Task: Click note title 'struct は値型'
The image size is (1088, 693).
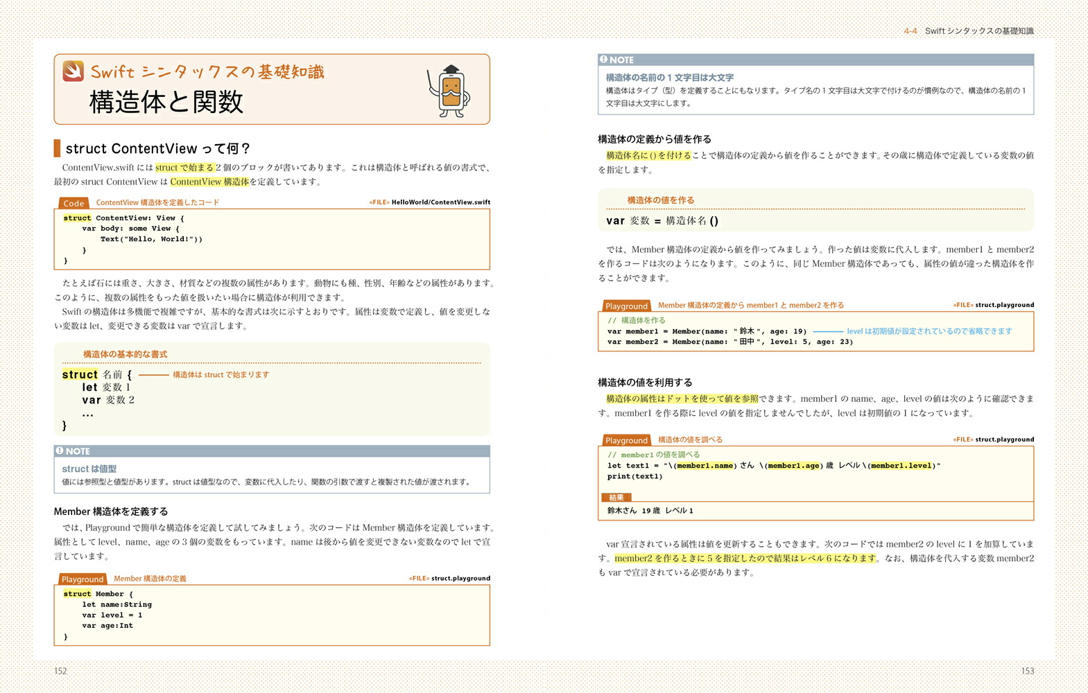Action: 89,468
